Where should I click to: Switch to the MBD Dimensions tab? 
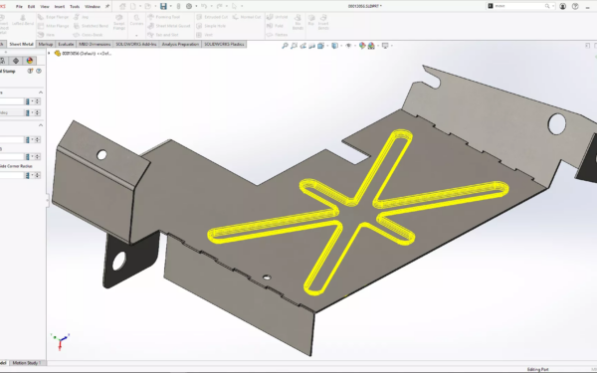tap(95, 44)
